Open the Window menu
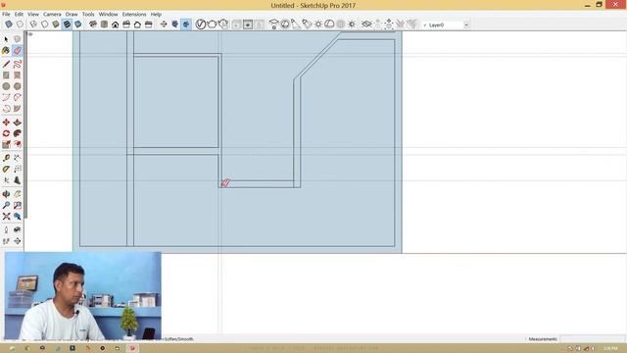Screen dimensions: 627x353 point(109,14)
